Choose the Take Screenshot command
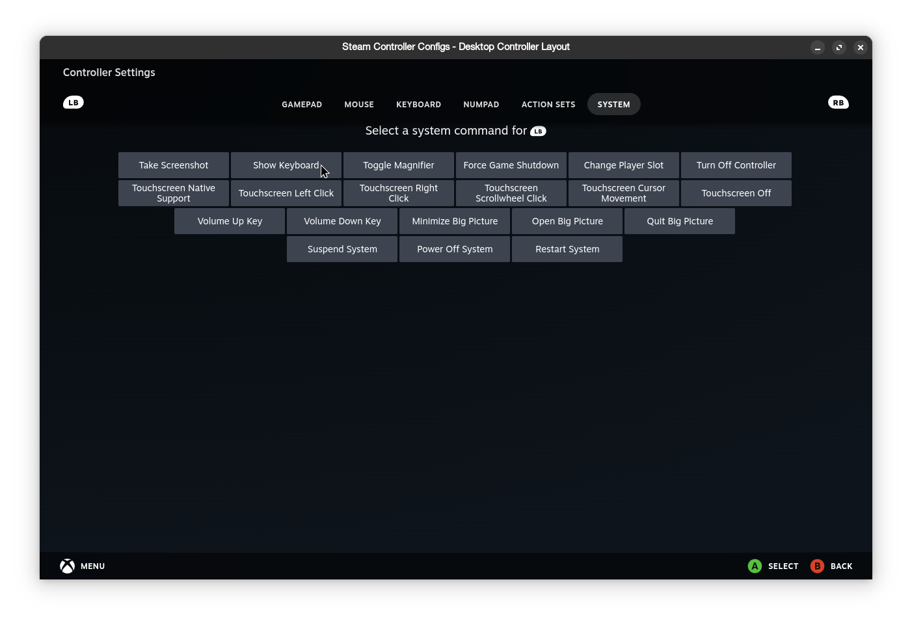This screenshot has width=912, height=623. pos(174,165)
